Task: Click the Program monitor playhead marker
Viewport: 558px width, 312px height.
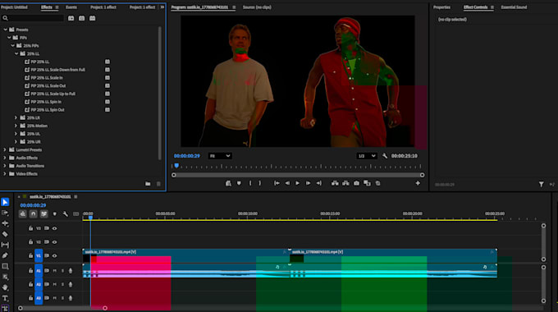Action: point(176,166)
